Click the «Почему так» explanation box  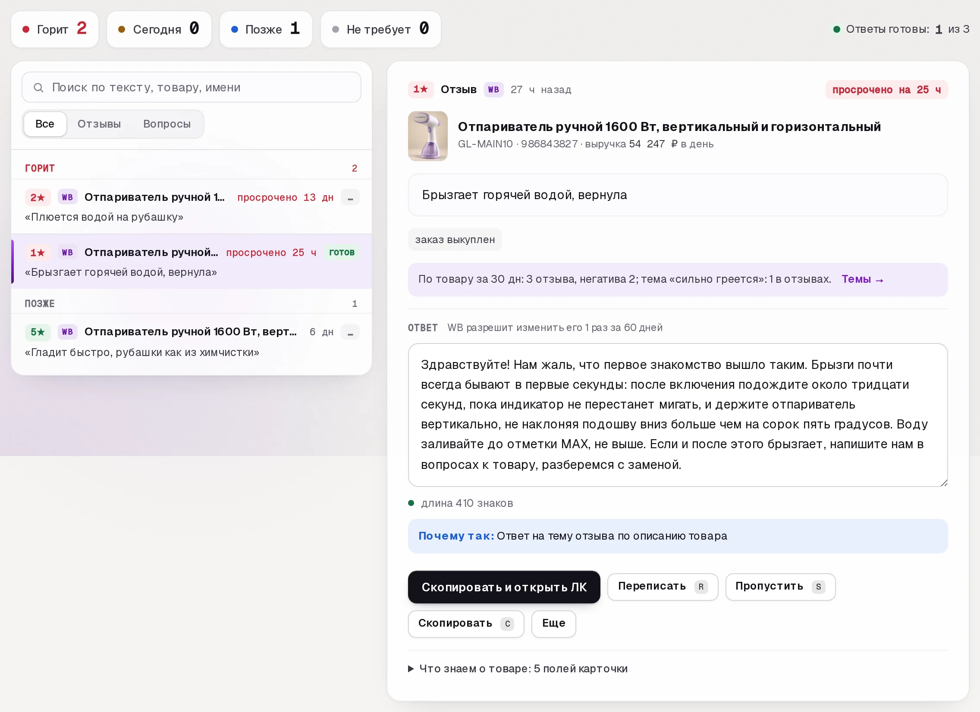[678, 536]
